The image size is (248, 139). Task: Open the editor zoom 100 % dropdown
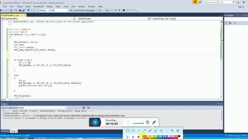(5, 100)
